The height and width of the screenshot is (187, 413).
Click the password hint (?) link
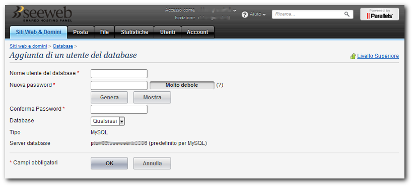pos(220,85)
